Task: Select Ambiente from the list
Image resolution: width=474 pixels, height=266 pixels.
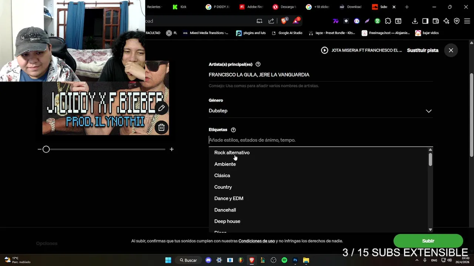Action: (225, 164)
